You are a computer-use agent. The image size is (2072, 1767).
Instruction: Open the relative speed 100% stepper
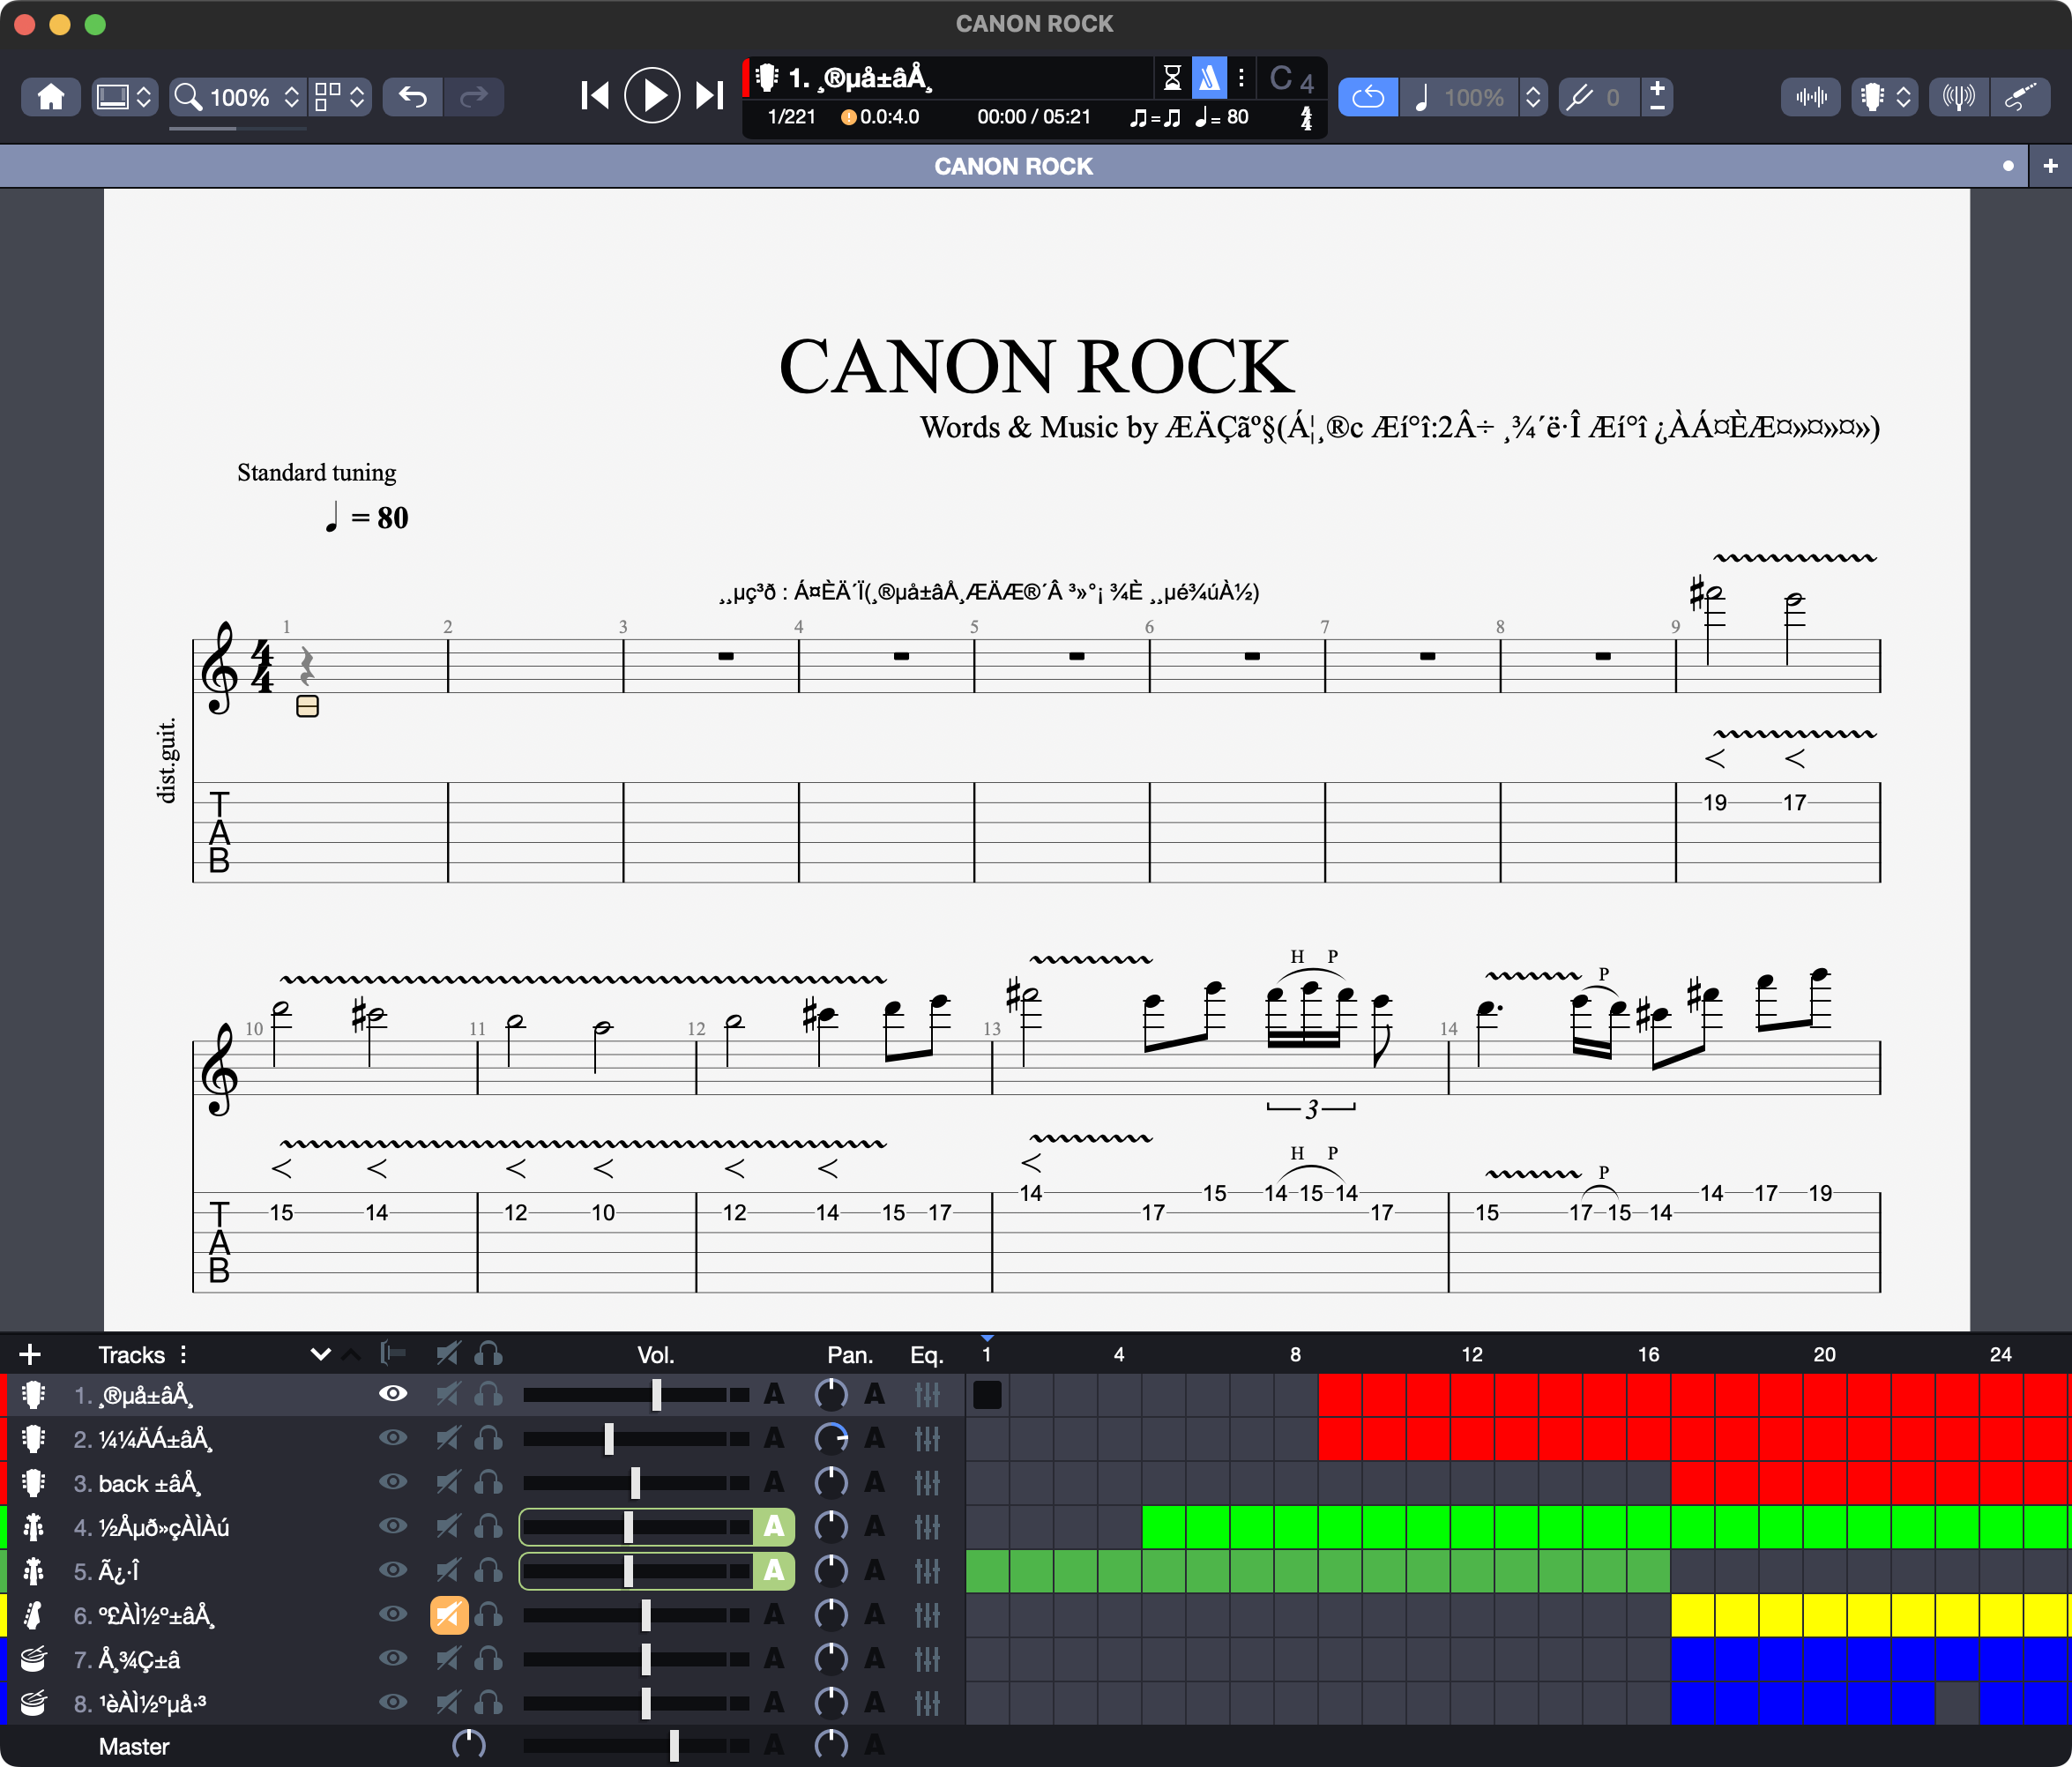point(1532,97)
